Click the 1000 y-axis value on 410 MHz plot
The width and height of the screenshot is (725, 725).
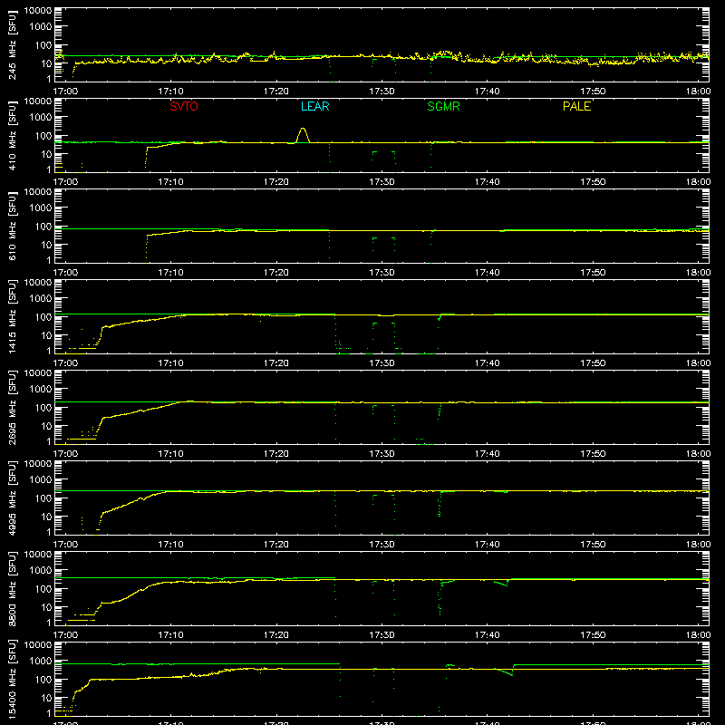[41, 118]
